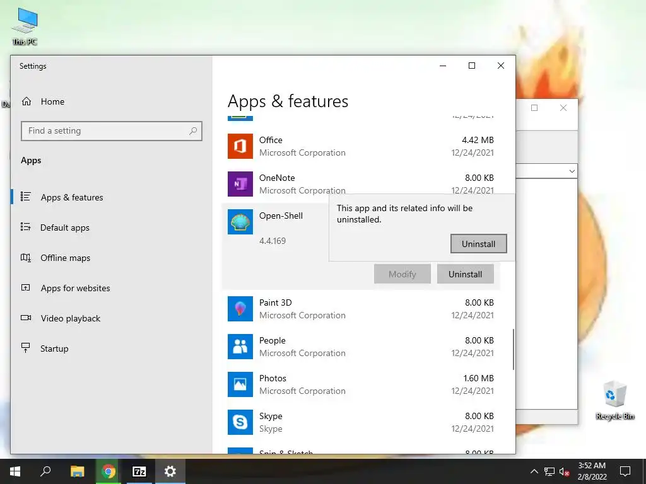The width and height of the screenshot is (646, 484).
Task: Select the People app name text
Action: pyautogui.click(x=273, y=340)
